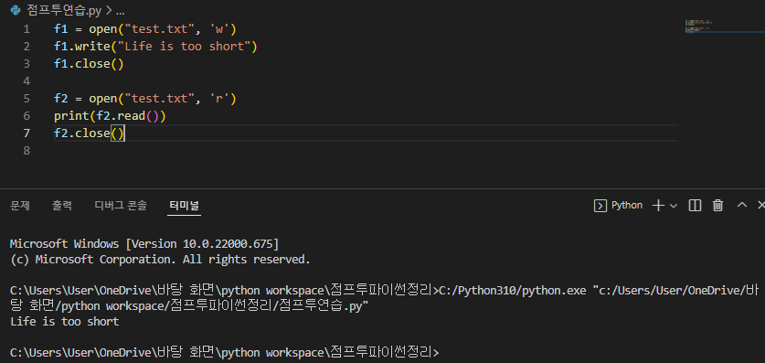The image size is (765, 363).
Task: Click the Python terminal shell icon
Action: [600, 206]
